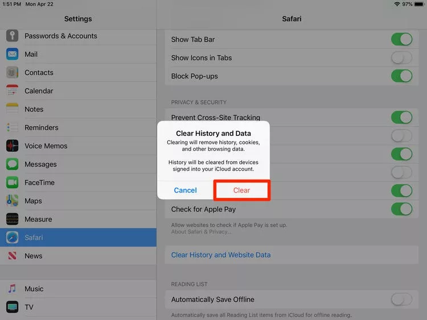The width and height of the screenshot is (427, 320).
Task: Tap the Wi-Fi status icon
Action: [397, 4]
